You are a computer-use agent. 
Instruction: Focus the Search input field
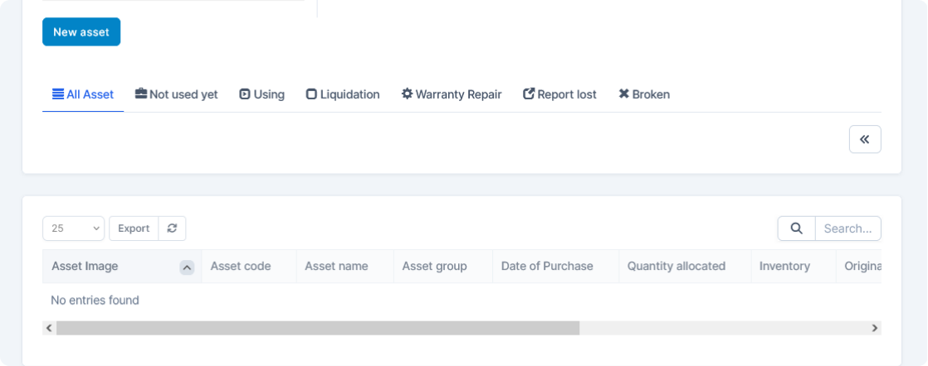tap(847, 229)
